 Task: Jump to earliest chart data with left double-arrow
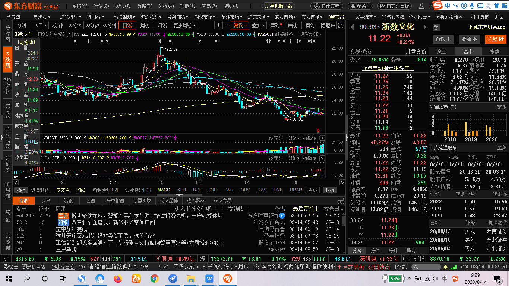point(16,183)
